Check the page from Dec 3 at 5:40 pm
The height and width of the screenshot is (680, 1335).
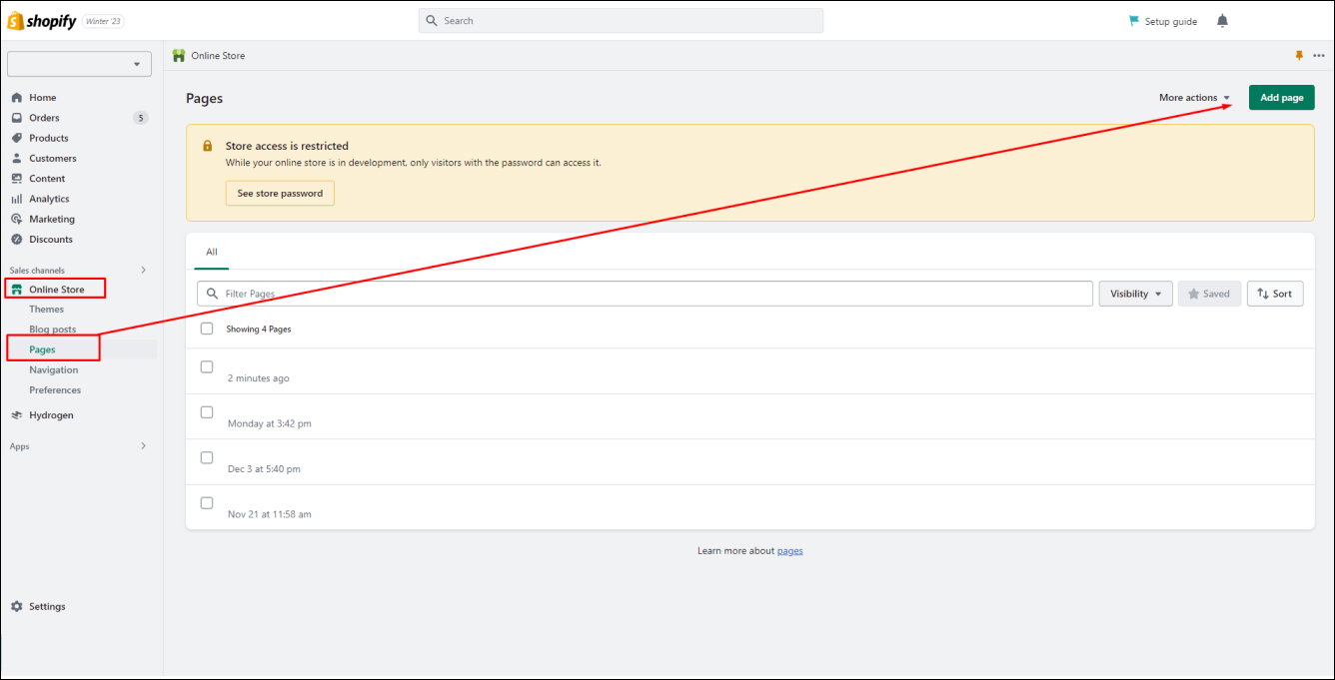207,457
